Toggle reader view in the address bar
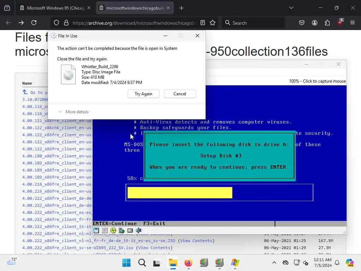The height and width of the screenshot is (271, 361). coord(203,23)
